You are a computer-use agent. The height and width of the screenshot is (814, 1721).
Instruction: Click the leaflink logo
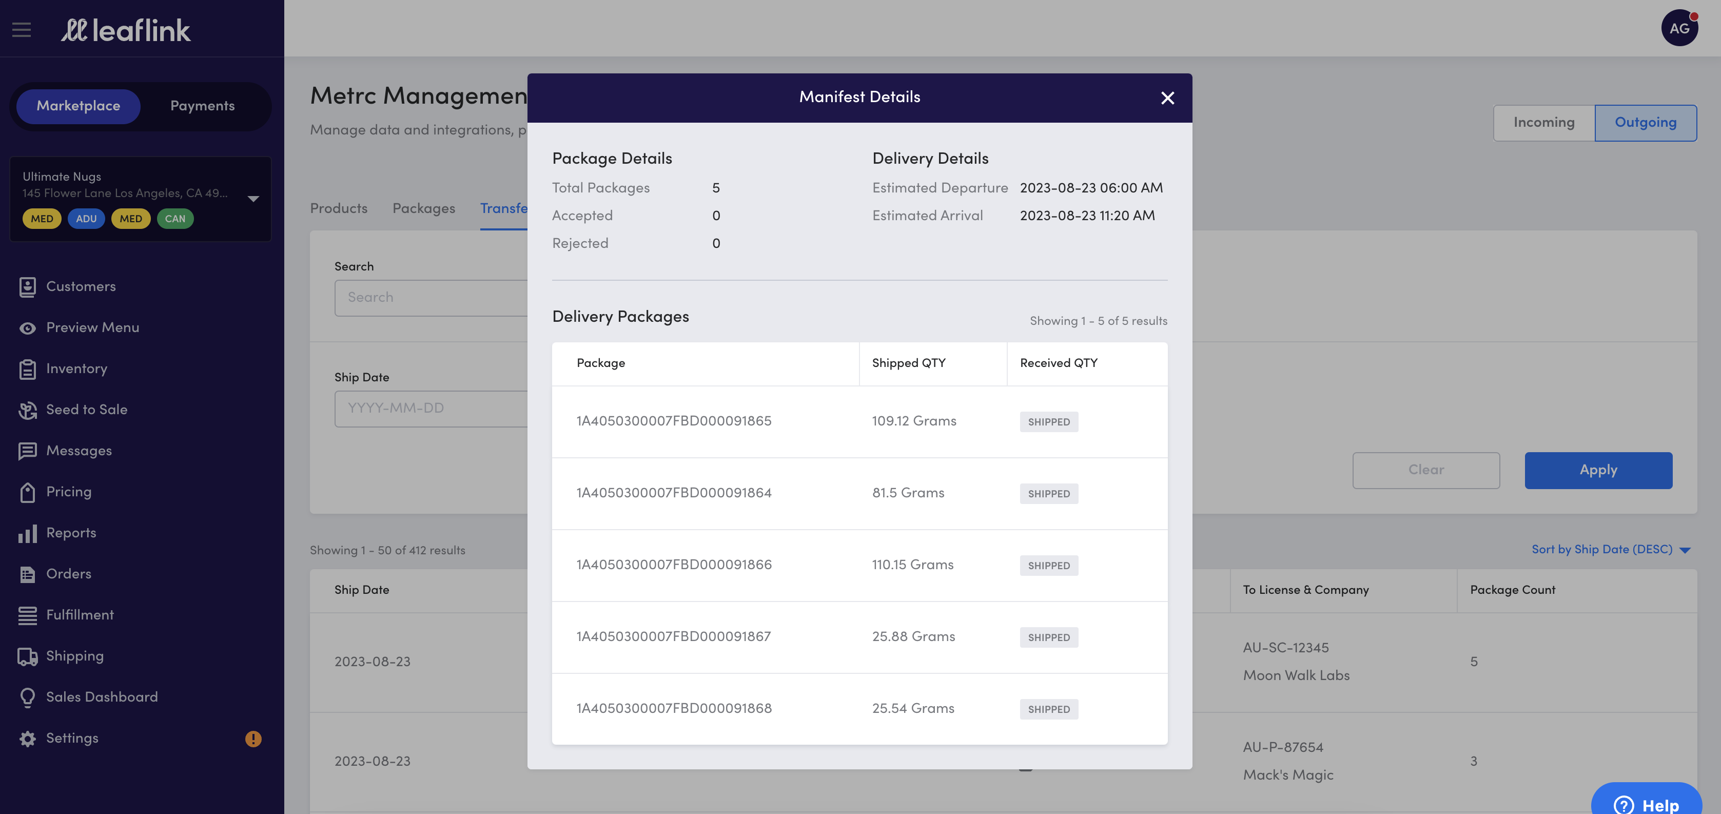(x=126, y=30)
